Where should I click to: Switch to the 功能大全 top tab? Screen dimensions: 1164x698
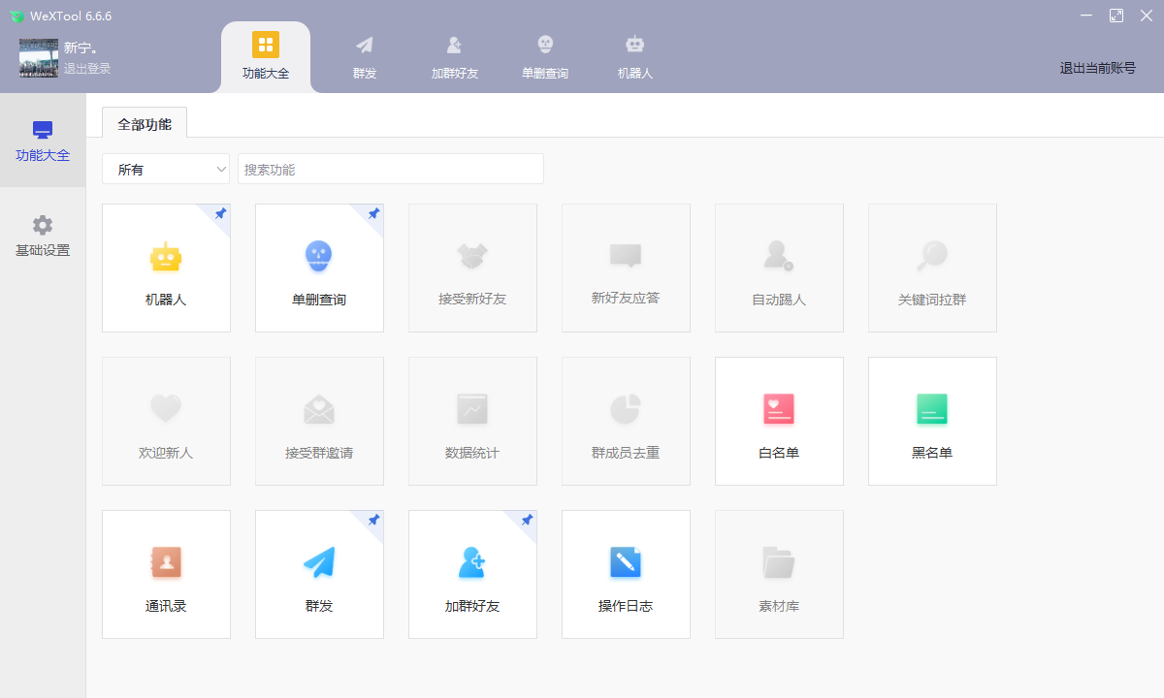pos(266,57)
